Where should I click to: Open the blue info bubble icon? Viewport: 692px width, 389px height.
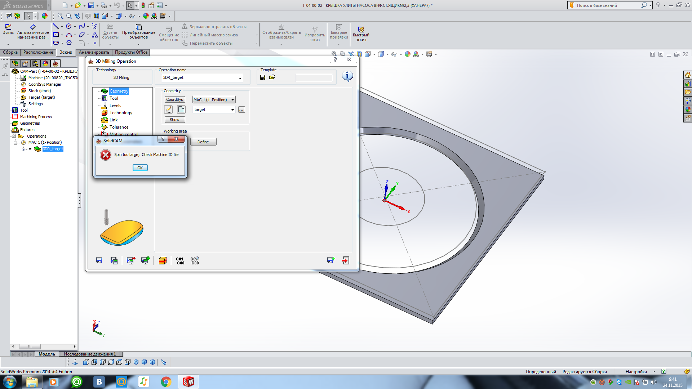[x=347, y=76]
